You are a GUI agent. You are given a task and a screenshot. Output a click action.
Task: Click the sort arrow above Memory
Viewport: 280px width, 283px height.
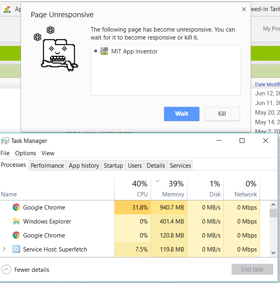157,181
